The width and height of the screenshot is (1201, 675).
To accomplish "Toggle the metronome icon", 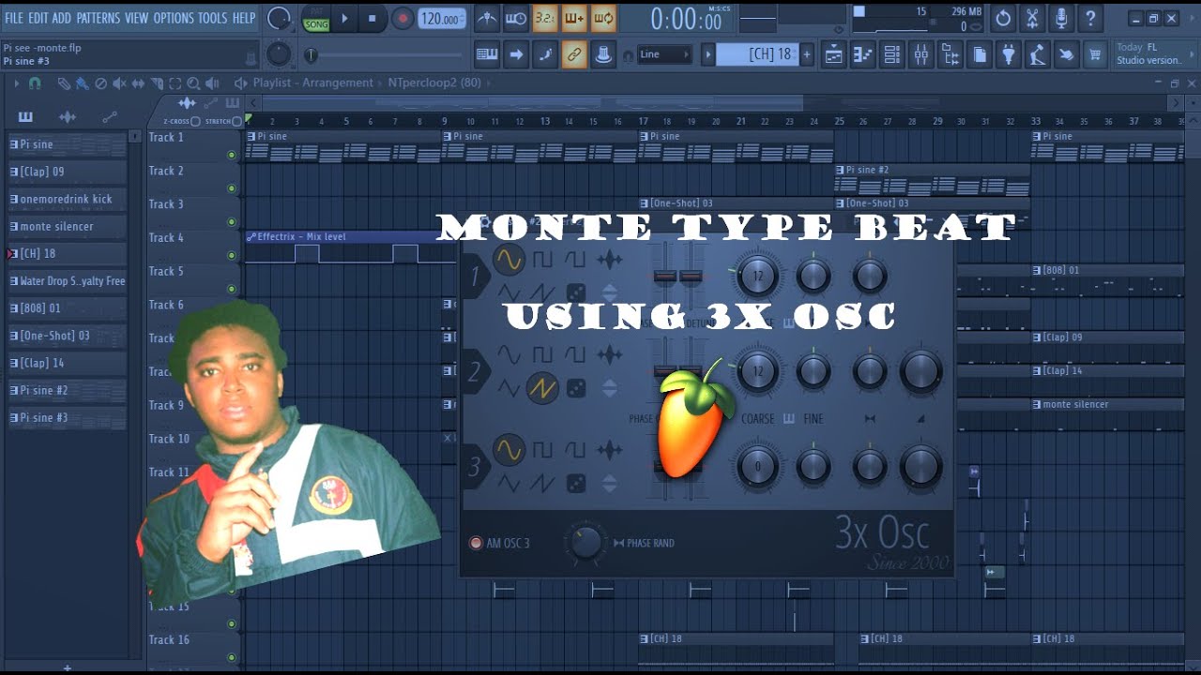I will 487,18.
